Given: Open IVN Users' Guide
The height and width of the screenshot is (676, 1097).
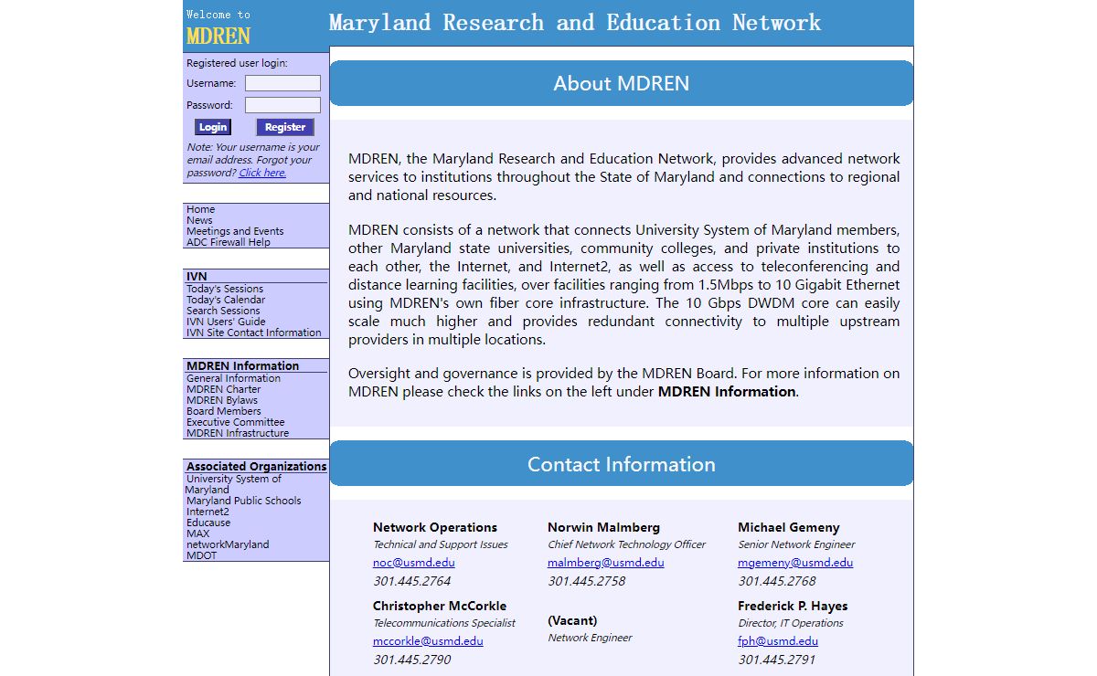Looking at the screenshot, I should click(x=226, y=322).
